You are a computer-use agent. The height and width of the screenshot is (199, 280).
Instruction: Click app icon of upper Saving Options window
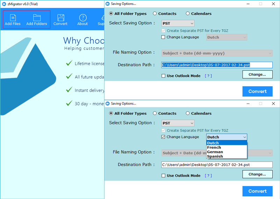(107, 4)
